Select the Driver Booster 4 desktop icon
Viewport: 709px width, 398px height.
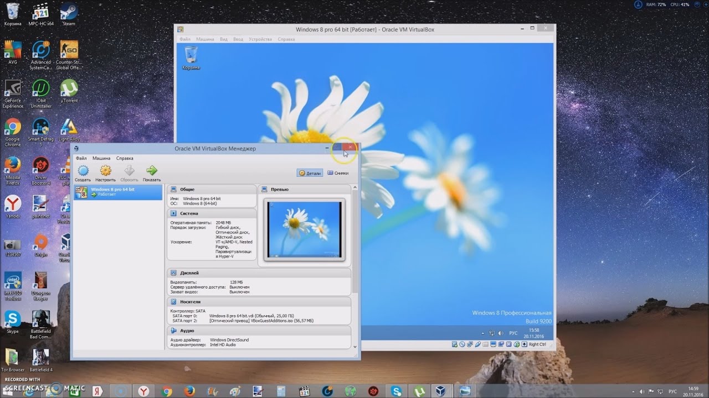(x=40, y=171)
